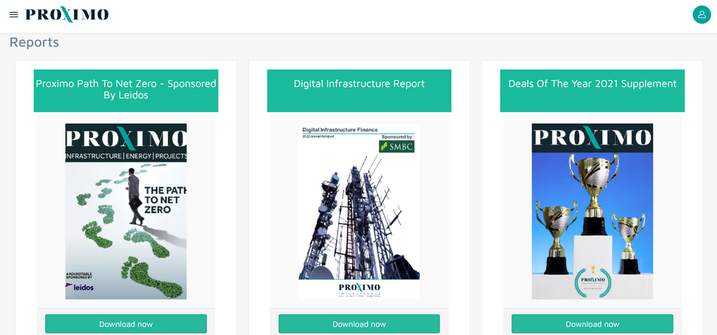The height and width of the screenshot is (335, 717).
Task: Click the SMBC sponsor logo on cover
Action: tap(396, 145)
